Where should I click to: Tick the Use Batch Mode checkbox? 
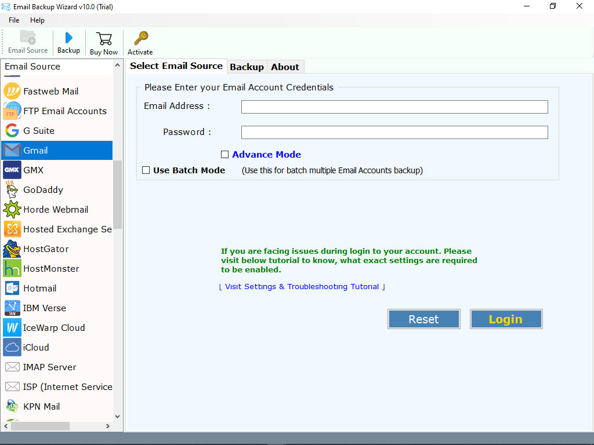[146, 170]
